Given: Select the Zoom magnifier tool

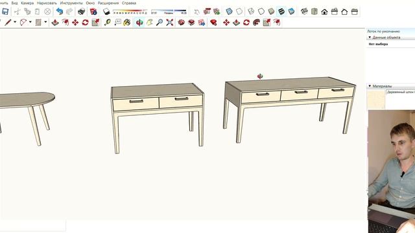Looking at the screenshot, I should [x=160, y=23].
